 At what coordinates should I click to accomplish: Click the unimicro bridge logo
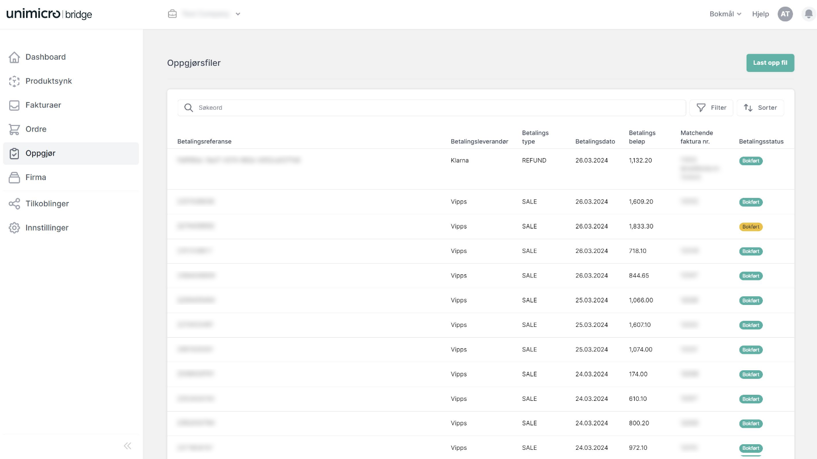pos(49,14)
